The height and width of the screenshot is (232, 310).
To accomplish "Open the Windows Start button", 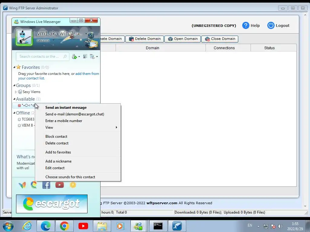I will point(8,226).
